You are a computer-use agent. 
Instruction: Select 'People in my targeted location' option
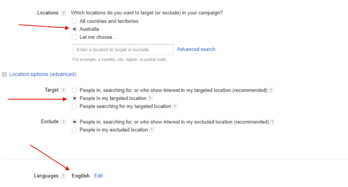[x=75, y=98]
